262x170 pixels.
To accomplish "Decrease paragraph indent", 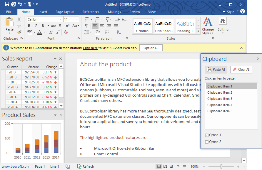I will (117, 19).
